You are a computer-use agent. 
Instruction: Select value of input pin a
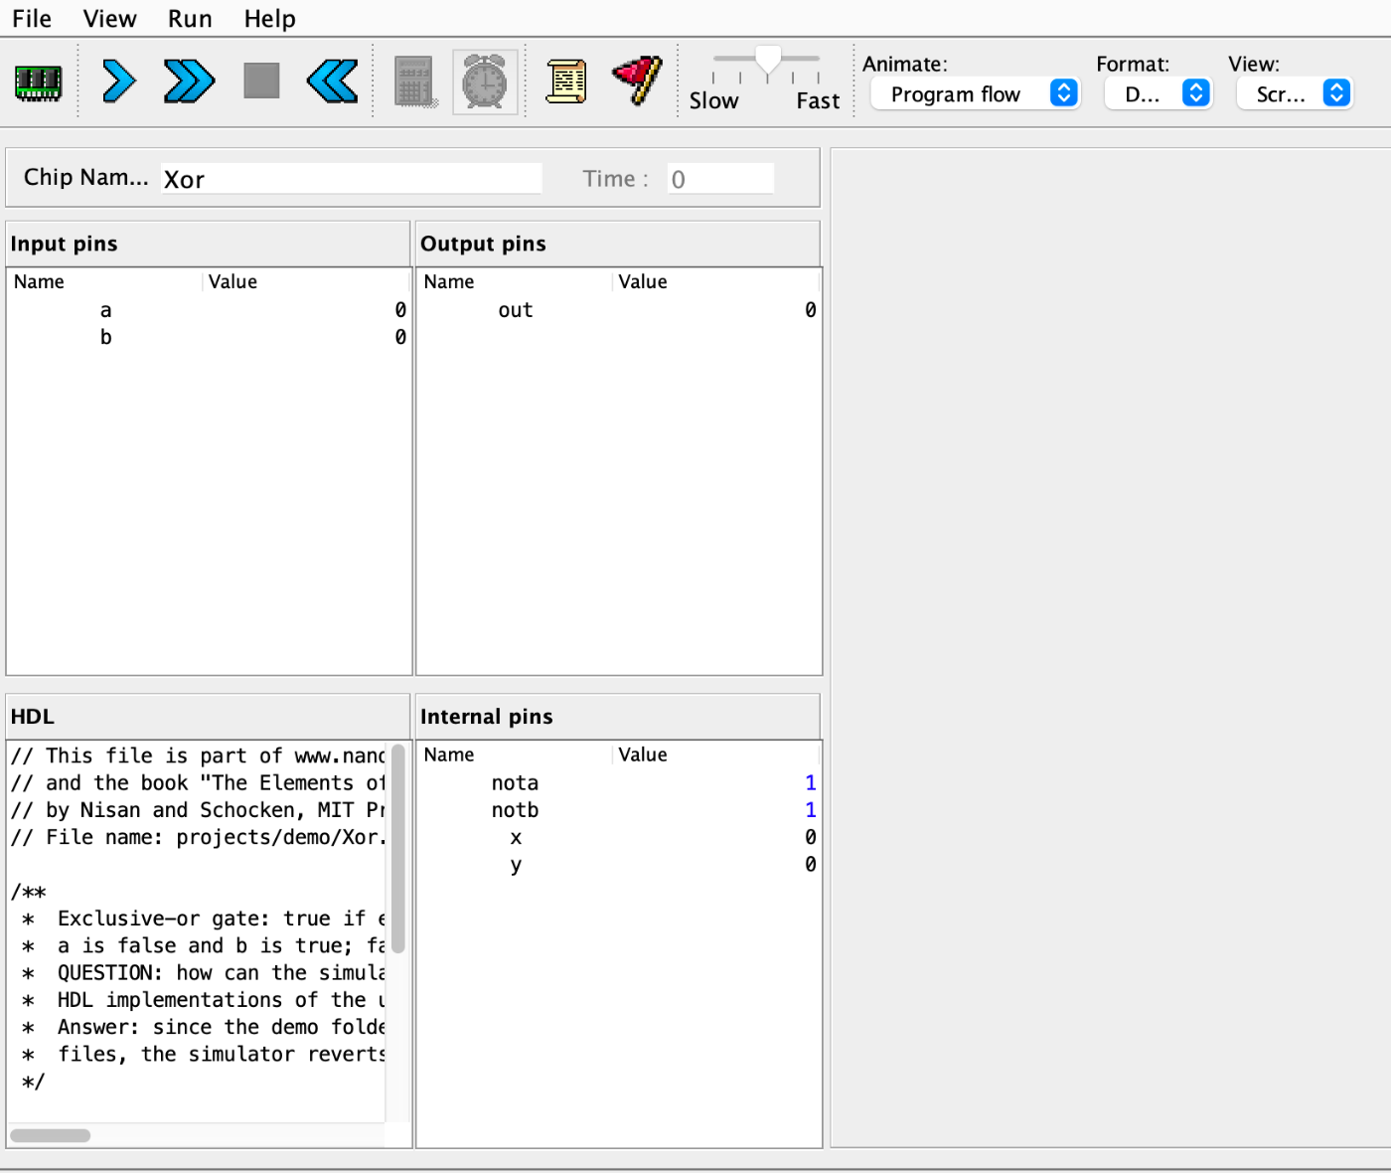coord(400,310)
